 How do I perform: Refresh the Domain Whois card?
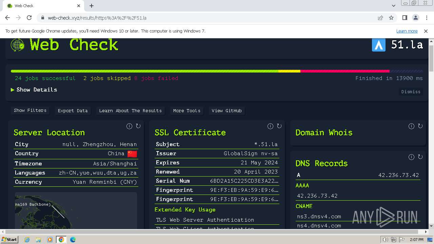420,126
